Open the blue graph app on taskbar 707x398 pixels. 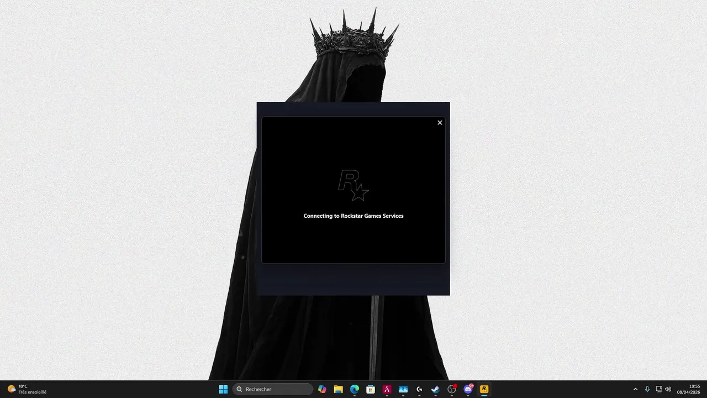[403, 389]
